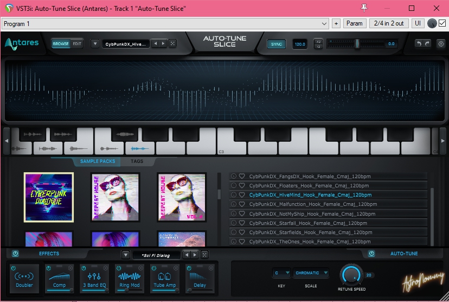Favorite the FangsDX hook sample heart
The image size is (449, 302).
[242, 176]
